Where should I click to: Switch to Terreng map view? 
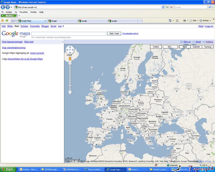pyautogui.click(x=207, y=47)
